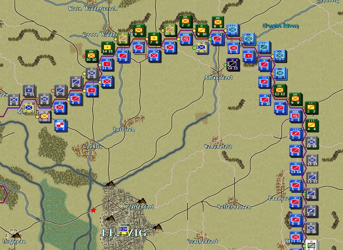The height and width of the screenshot is (250, 343).
Task: Click the gray artillery counter marked 3 4
Action: (311, 211)
